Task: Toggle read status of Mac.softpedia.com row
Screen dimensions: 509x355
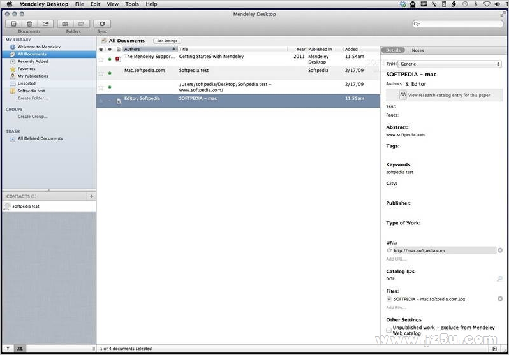Action: pyautogui.click(x=110, y=73)
